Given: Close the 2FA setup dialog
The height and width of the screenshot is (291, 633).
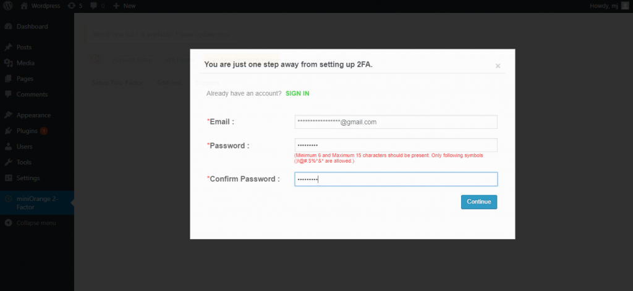Looking at the screenshot, I should click(x=498, y=66).
